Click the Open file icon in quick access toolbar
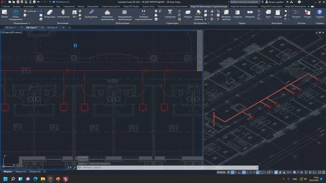This screenshot has width=326, height=183. point(14,2)
